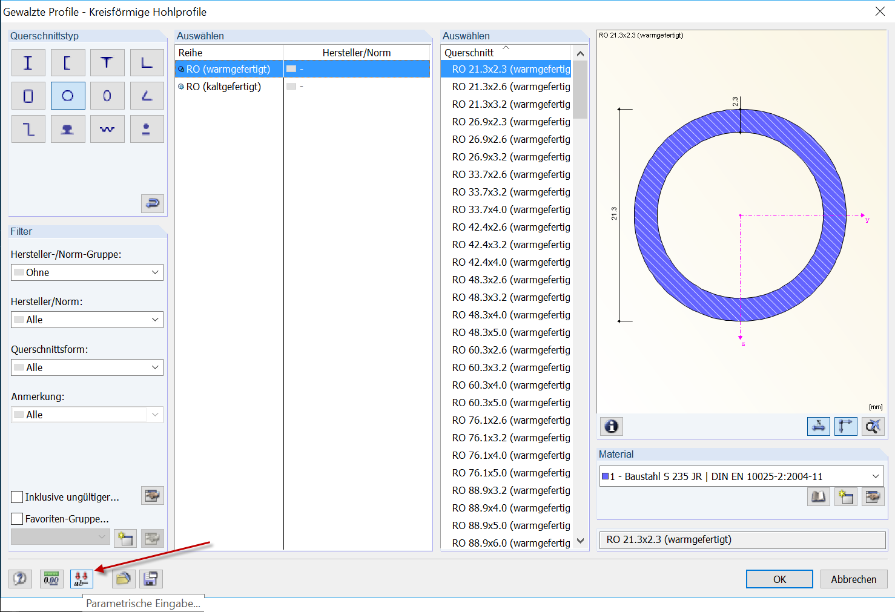Select the circular hollow profile type icon
The width and height of the screenshot is (895, 612).
[x=67, y=95]
